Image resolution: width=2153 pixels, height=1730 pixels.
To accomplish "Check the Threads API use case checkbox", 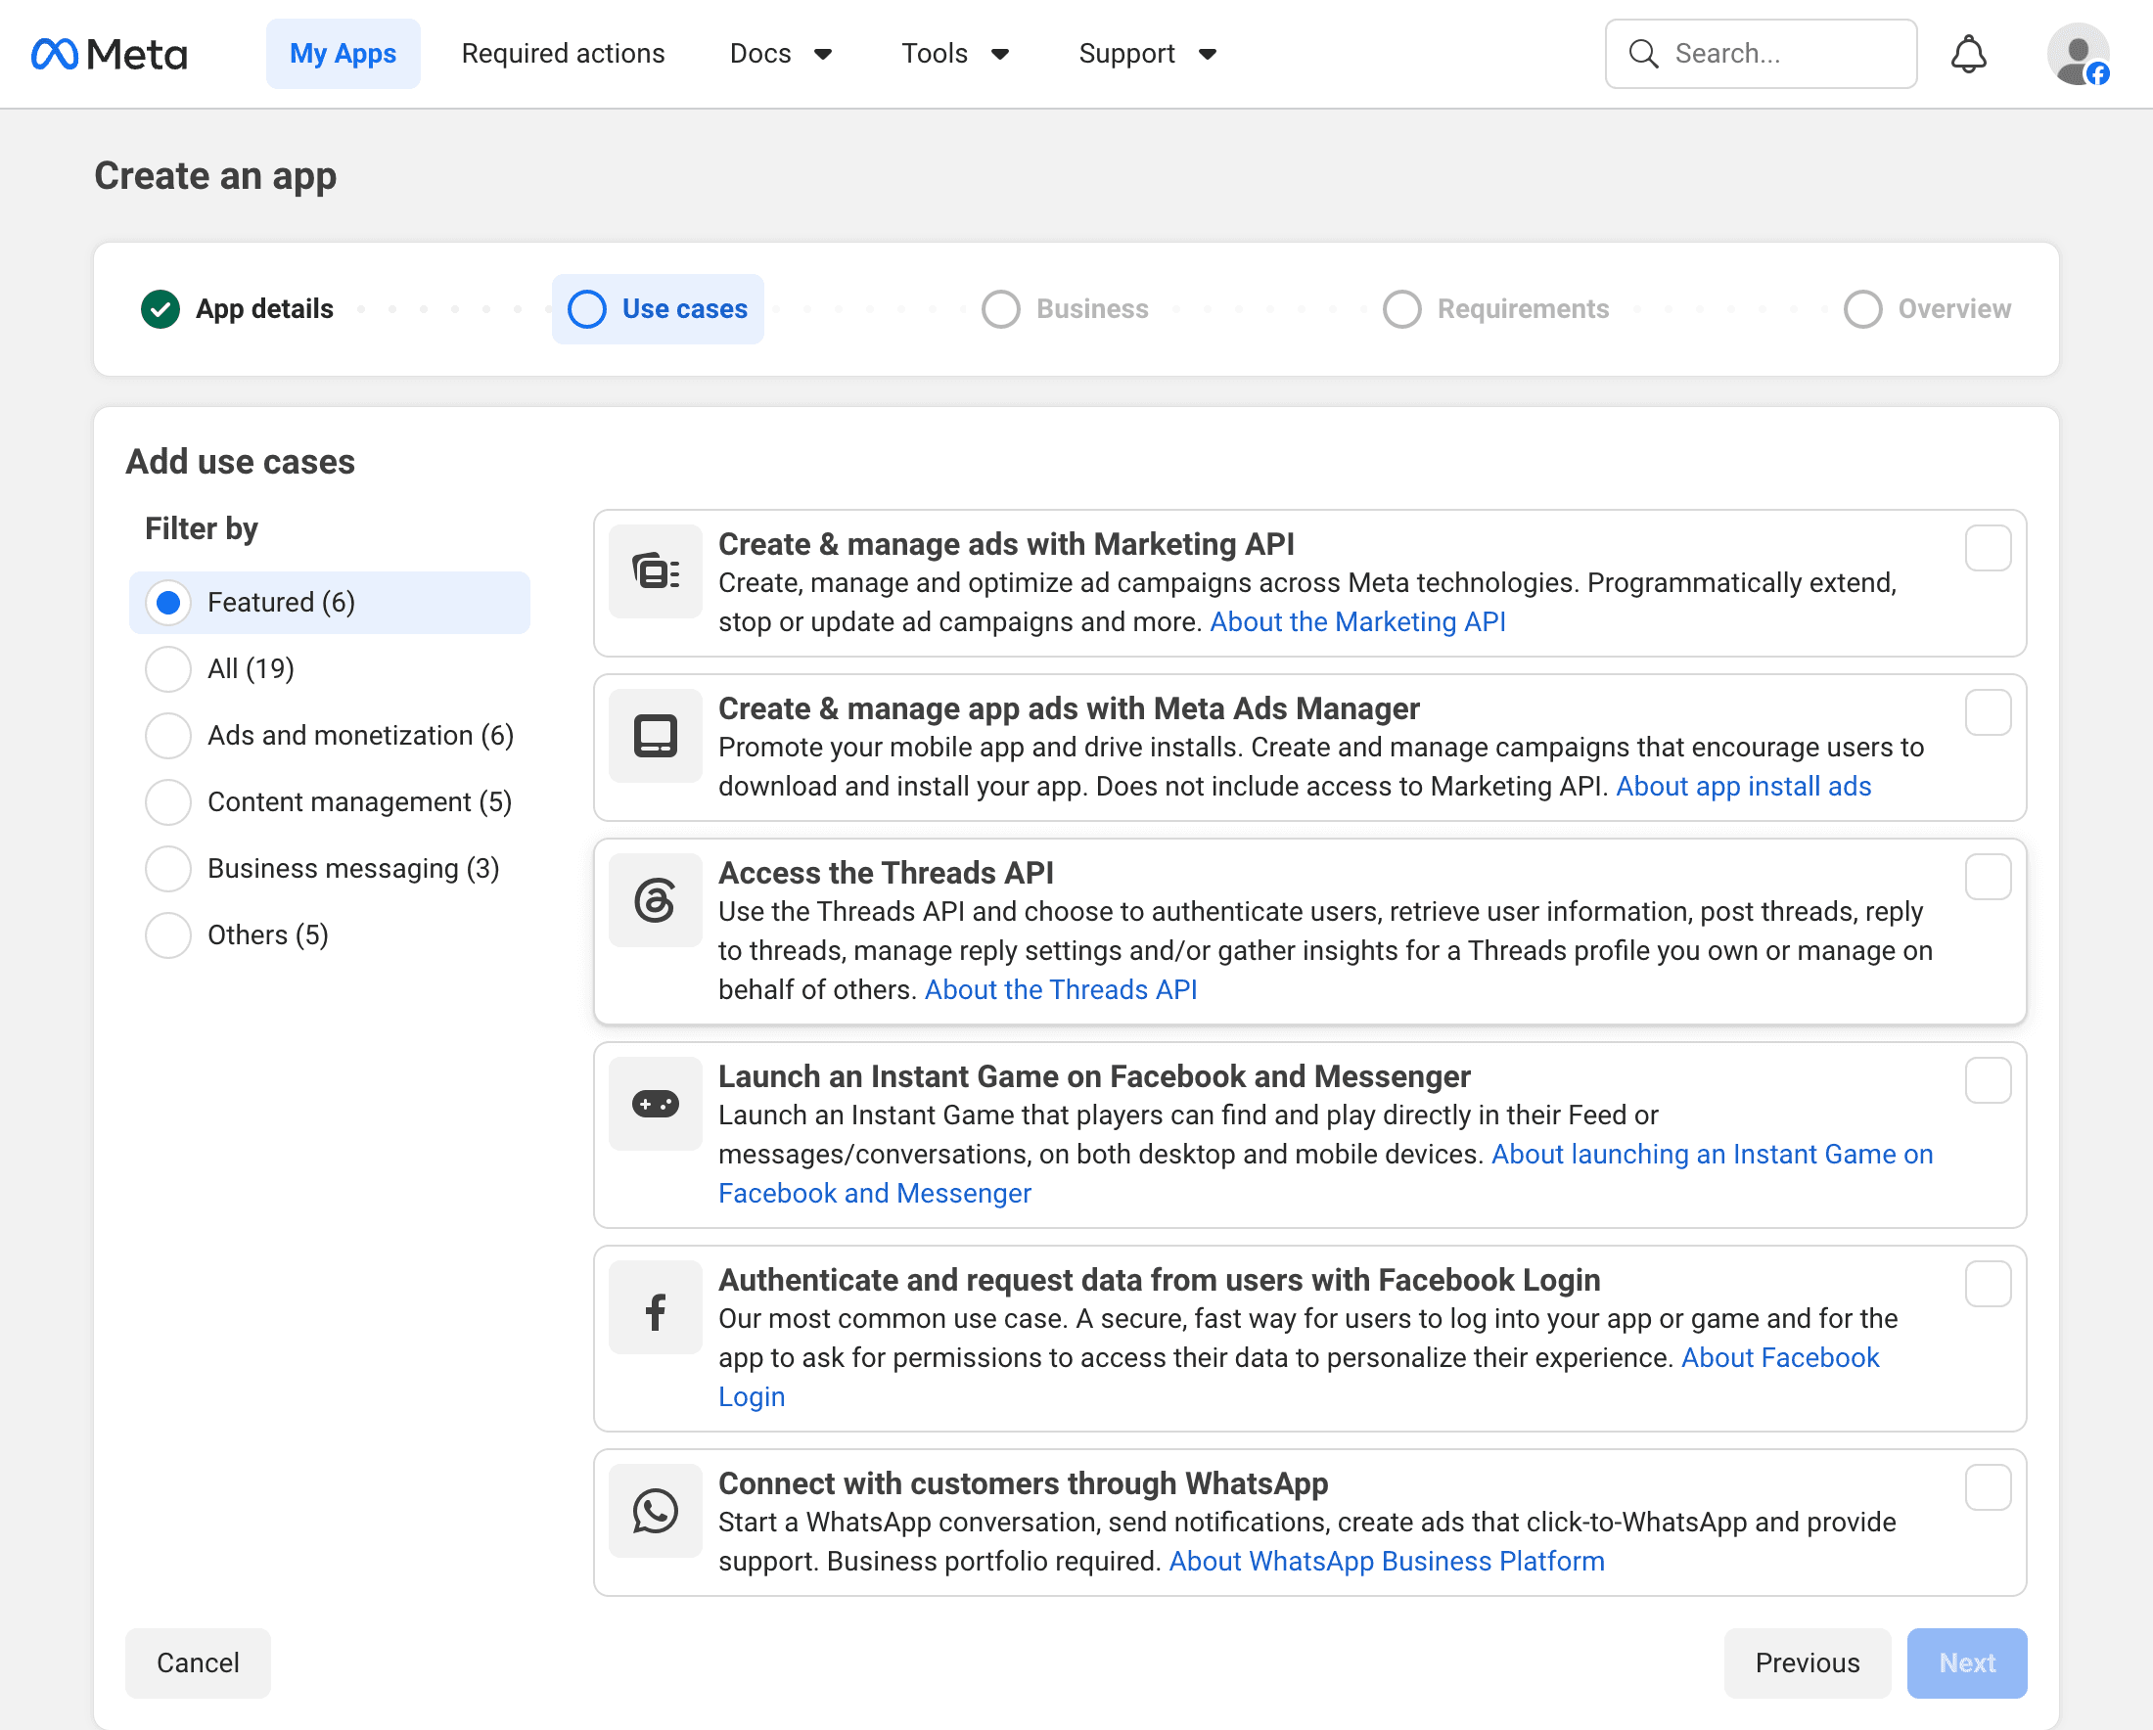I will (x=1988, y=877).
